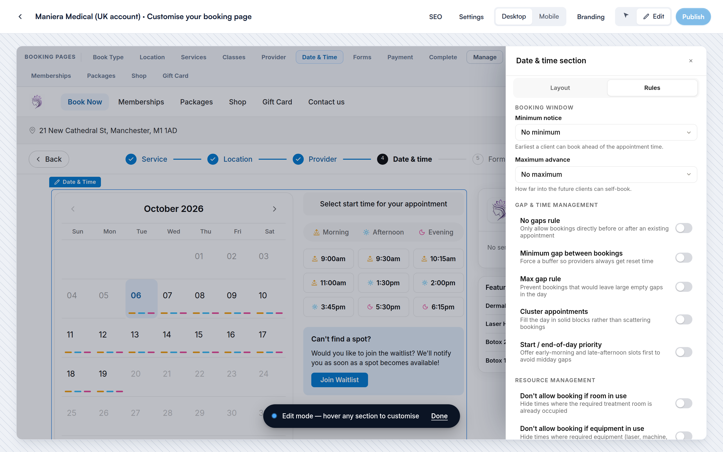Open the Manage button
This screenshot has height=452, width=723.
tap(485, 57)
